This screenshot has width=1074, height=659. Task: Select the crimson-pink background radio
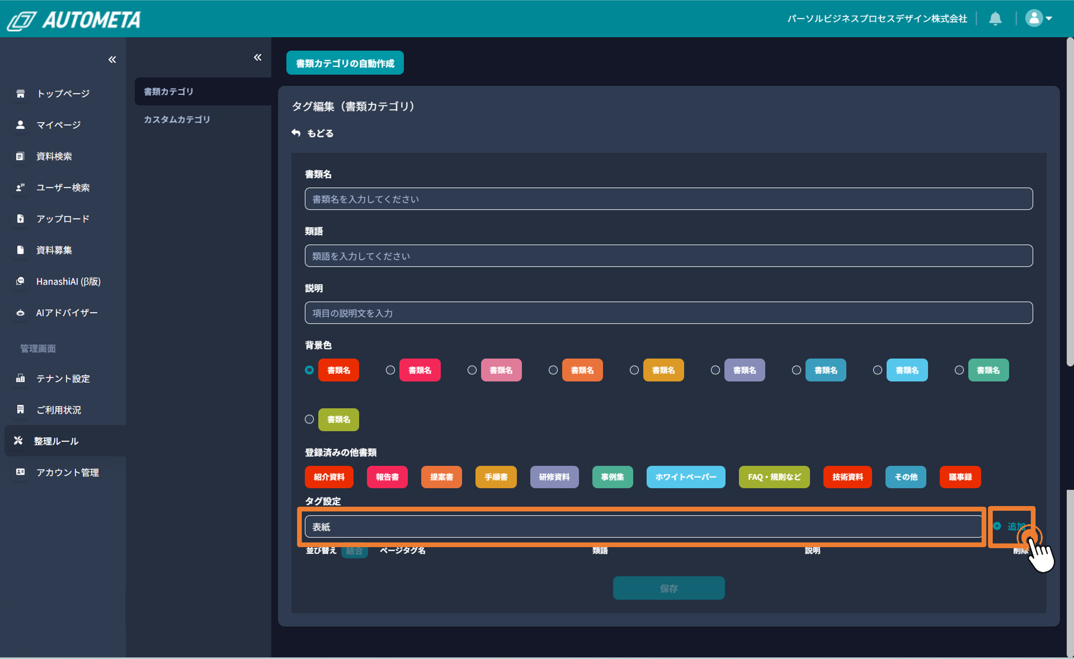click(390, 370)
